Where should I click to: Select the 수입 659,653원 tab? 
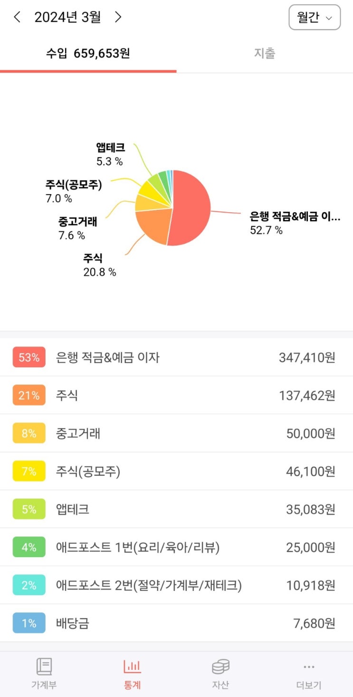pos(88,53)
